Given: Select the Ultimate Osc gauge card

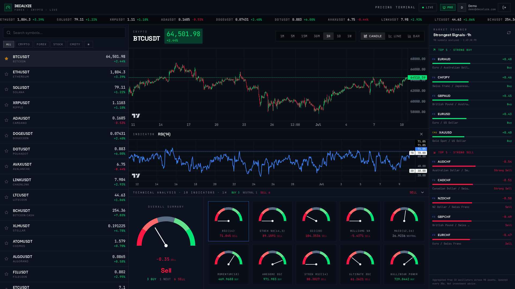Looking at the screenshot, I should [360, 265].
